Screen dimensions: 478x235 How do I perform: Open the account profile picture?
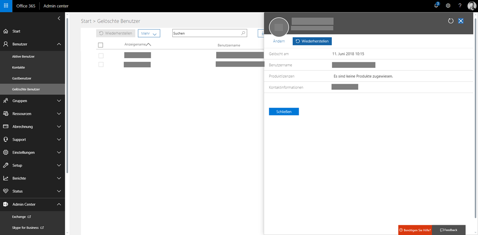click(471, 6)
